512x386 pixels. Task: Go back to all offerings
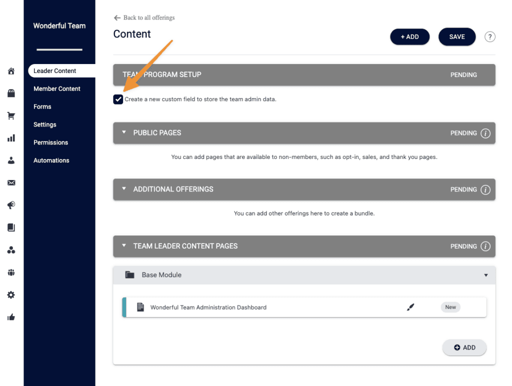[x=144, y=17]
